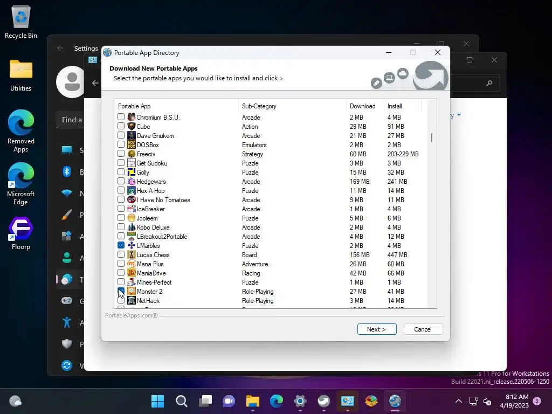This screenshot has width=552, height=414.
Task: Open the Utilities desktop folder
Action: [x=21, y=75]
